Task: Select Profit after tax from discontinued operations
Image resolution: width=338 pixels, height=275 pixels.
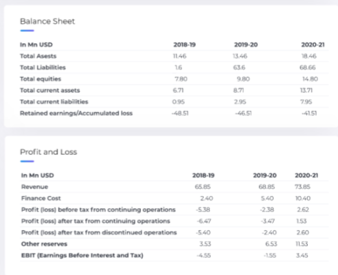Action: 99,233
